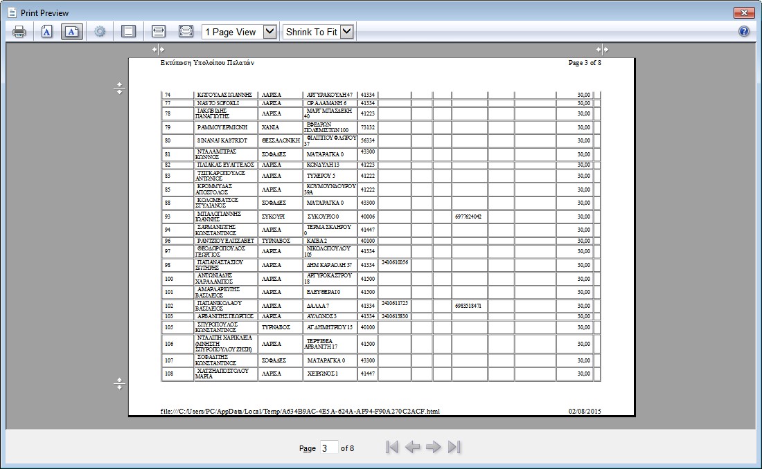This screenshot has height=469, width=762.
Task: Click the page number input field
Action: click(329, 448)
